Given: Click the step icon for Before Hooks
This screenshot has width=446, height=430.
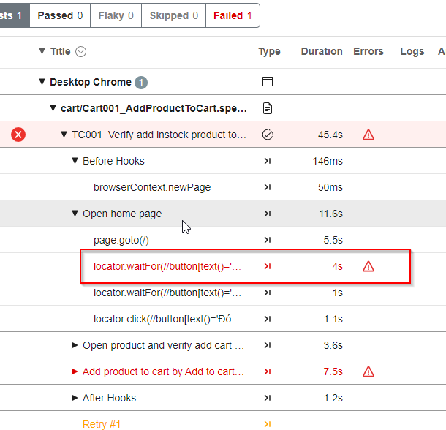Looking at the screenshot, I should (x=268, y=161).
